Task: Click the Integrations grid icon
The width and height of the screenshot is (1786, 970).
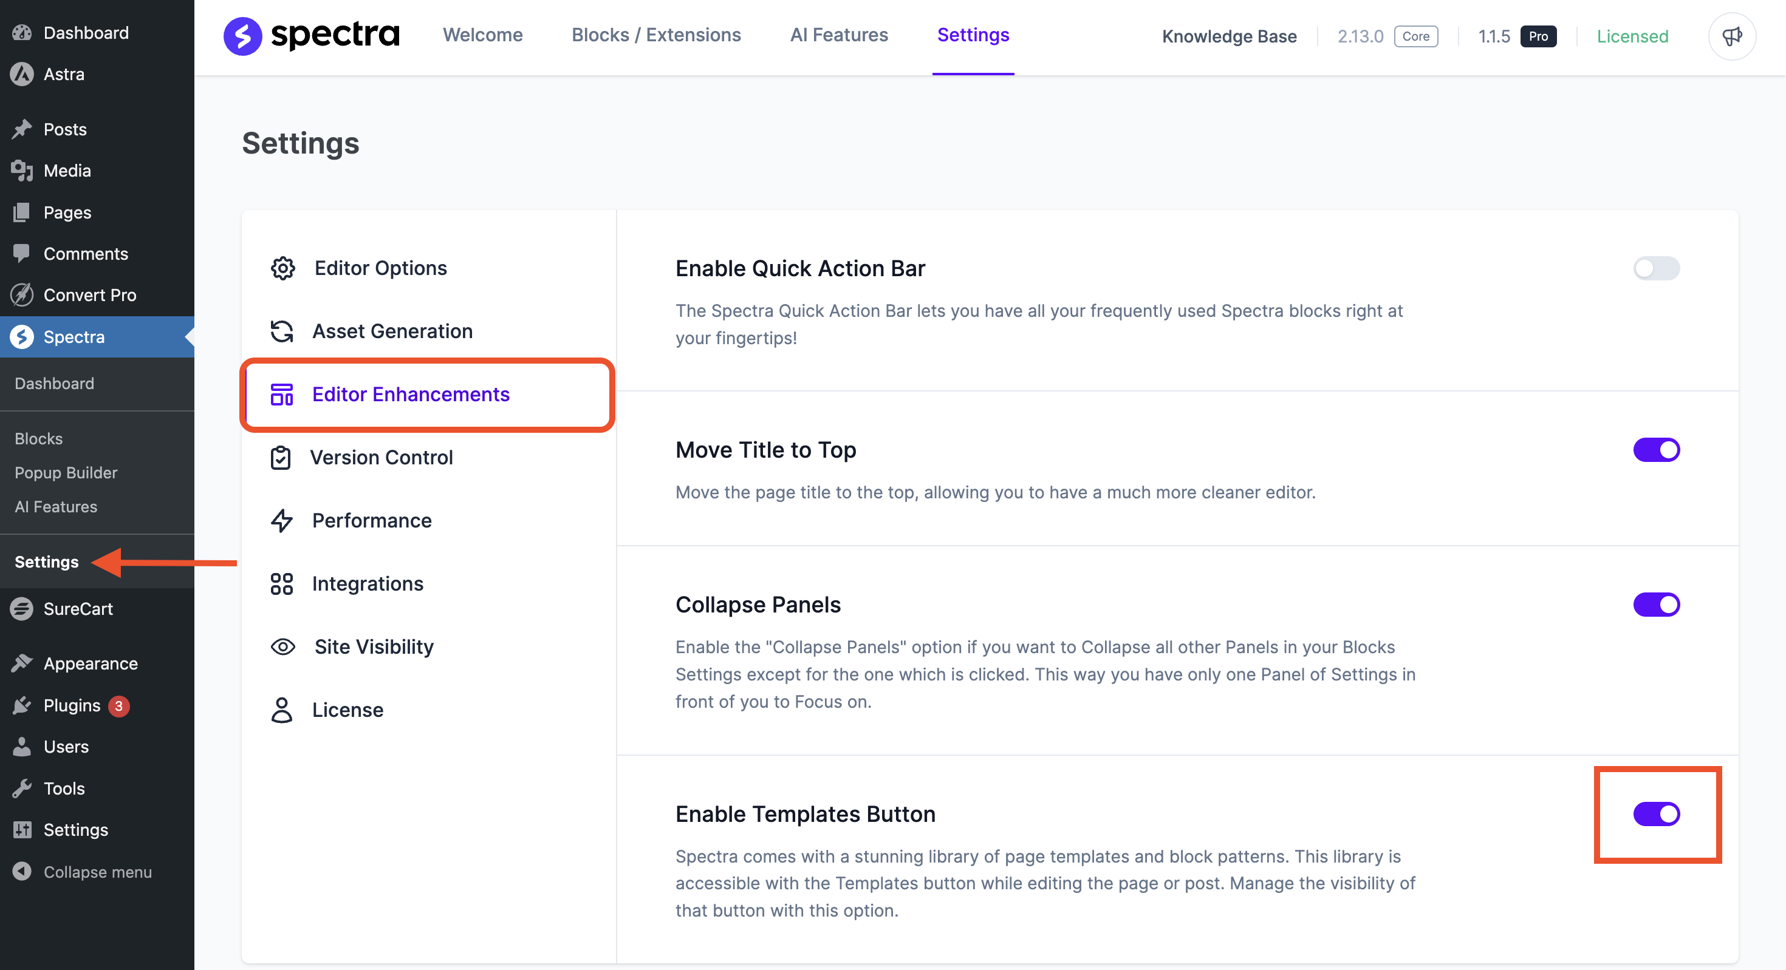Action: pos(282,583)
